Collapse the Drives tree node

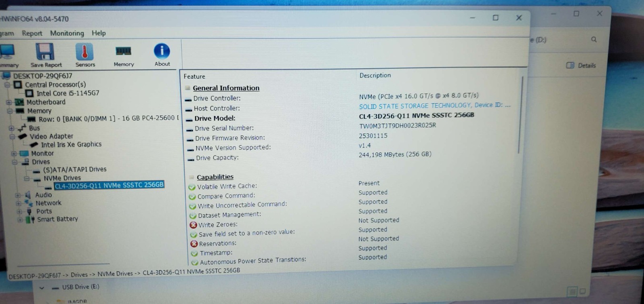(x=14, y=162)
